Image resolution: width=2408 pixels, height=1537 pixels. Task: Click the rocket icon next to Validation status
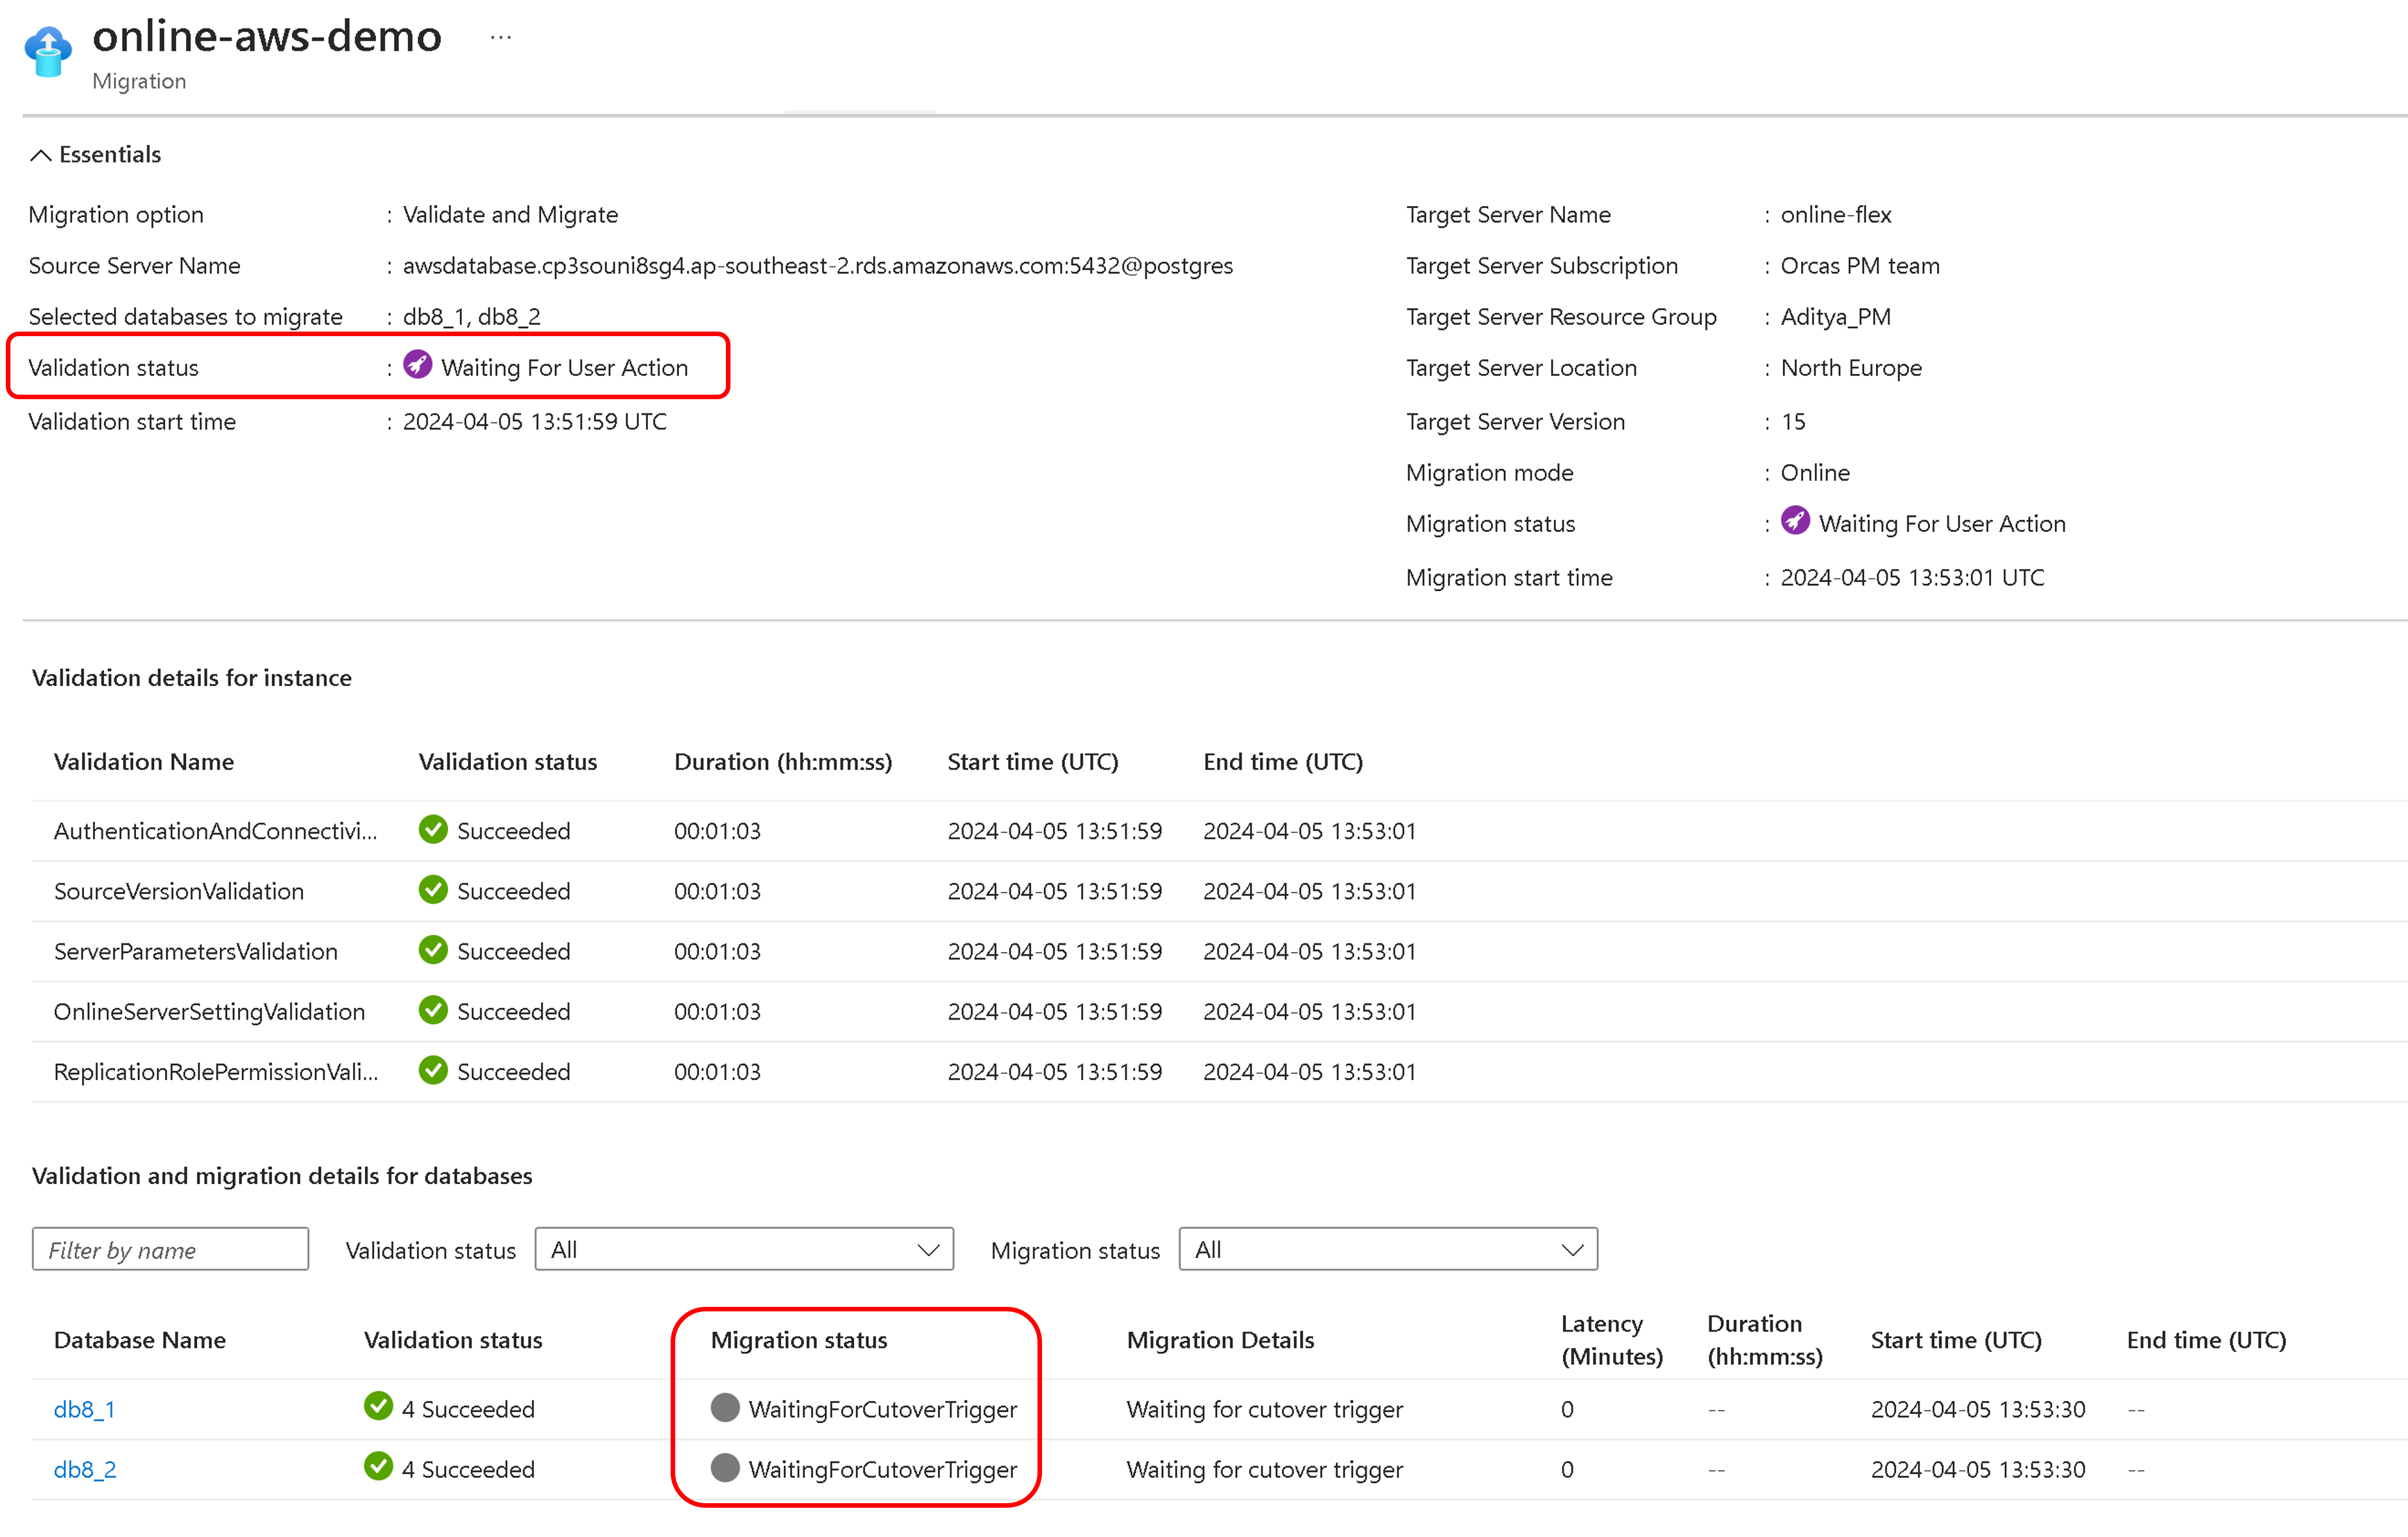417,365
